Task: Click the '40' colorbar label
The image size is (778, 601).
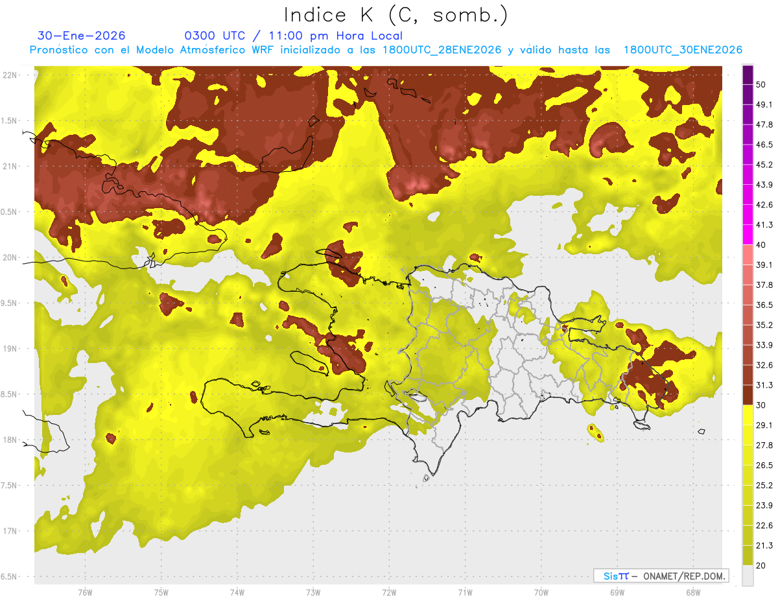Action: [761, 245]
